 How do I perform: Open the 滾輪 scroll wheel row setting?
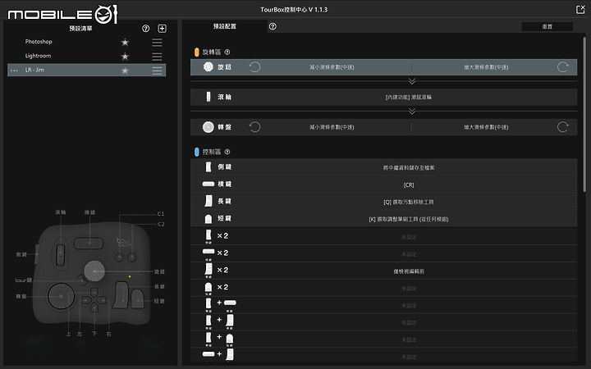[383, 97]
